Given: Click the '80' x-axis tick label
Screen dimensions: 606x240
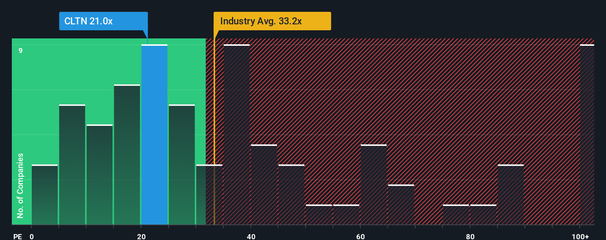Looking at the screenshot, I should tap(470, 237).
